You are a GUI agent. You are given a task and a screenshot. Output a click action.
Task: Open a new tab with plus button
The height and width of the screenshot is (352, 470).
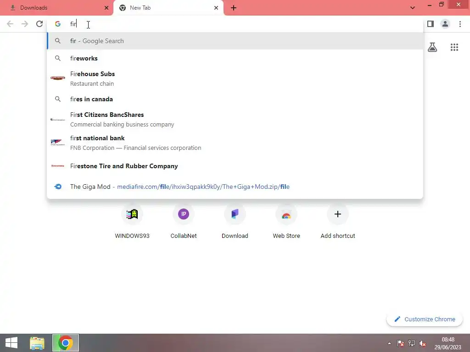pyautogui.click(x=234, y=8)
